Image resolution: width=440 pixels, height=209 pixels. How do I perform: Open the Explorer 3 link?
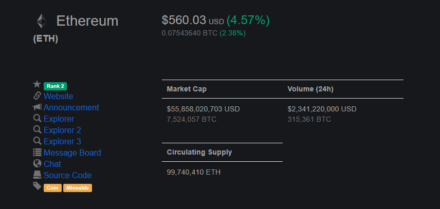[x=62, y=142]
